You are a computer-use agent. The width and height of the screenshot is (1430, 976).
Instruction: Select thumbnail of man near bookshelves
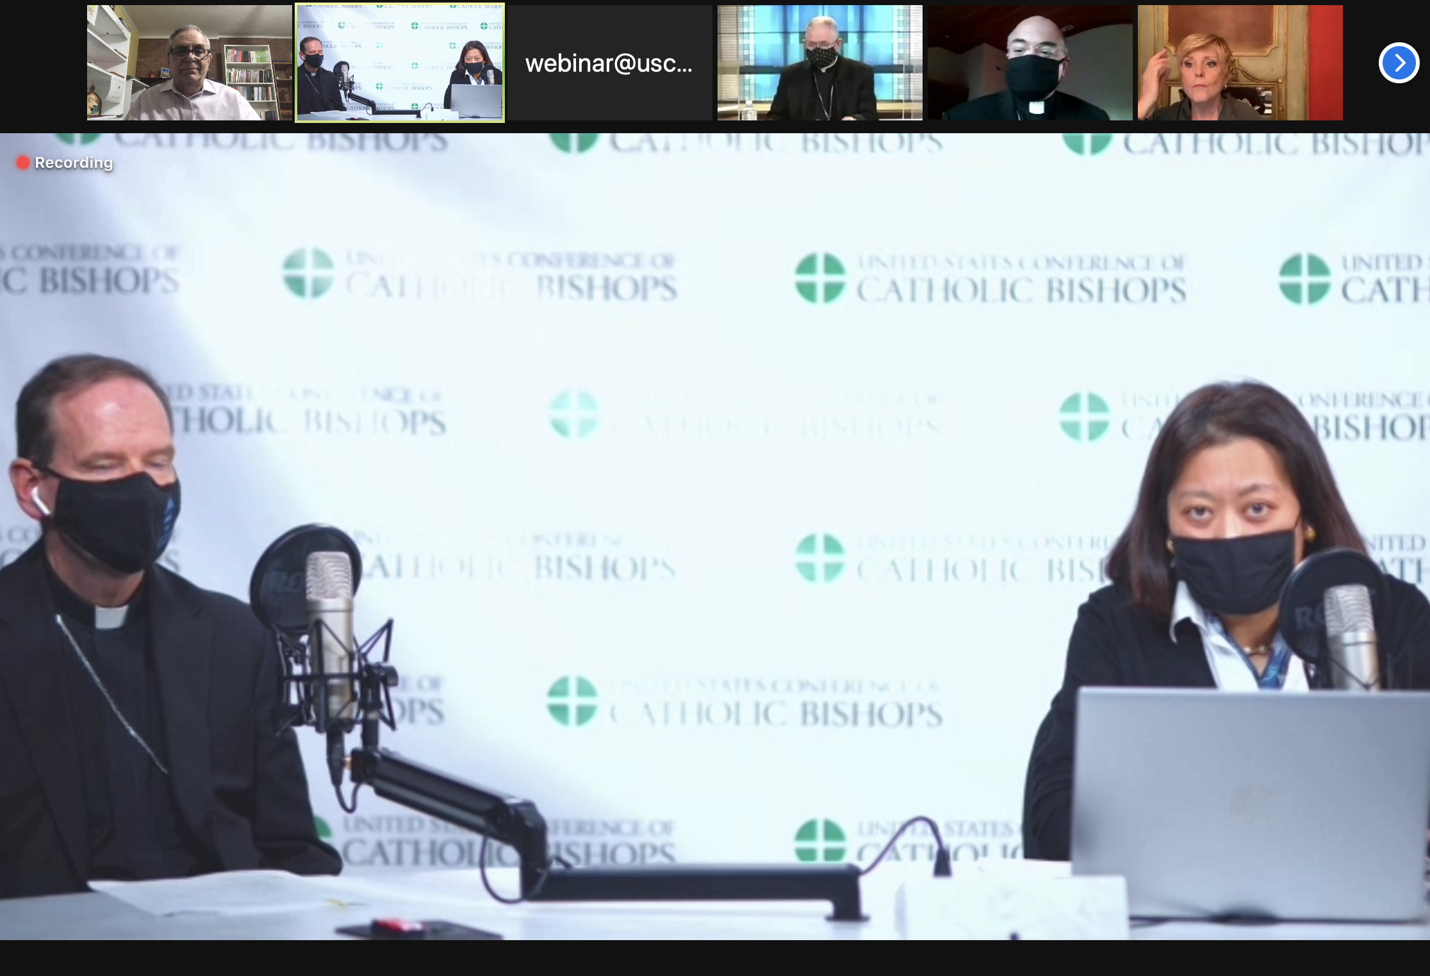pyautogui.click(x=190, y=63)
